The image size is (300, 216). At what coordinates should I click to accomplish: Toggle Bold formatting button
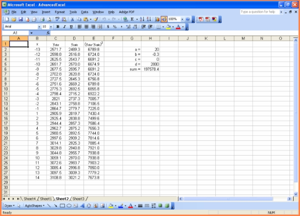[58, 27]
